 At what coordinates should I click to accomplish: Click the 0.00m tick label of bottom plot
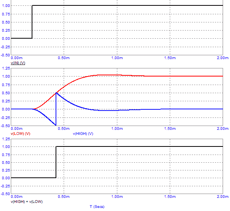click(x=17, y=197)
